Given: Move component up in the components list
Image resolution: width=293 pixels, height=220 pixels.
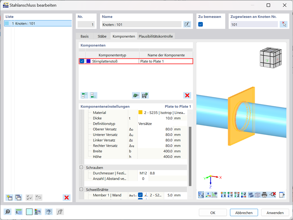Looking at the screenshot, I should (x=84, y=95).
